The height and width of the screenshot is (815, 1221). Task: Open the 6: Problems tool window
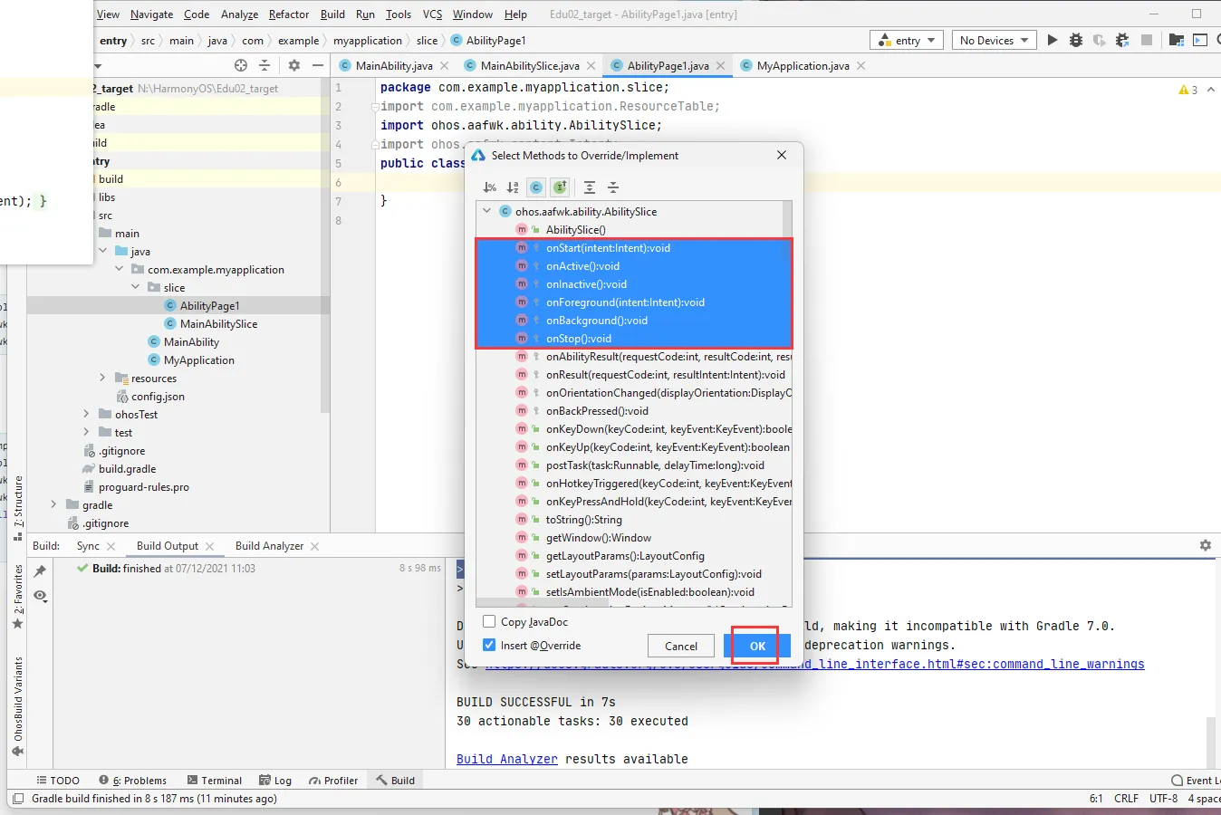click(133, 780)
